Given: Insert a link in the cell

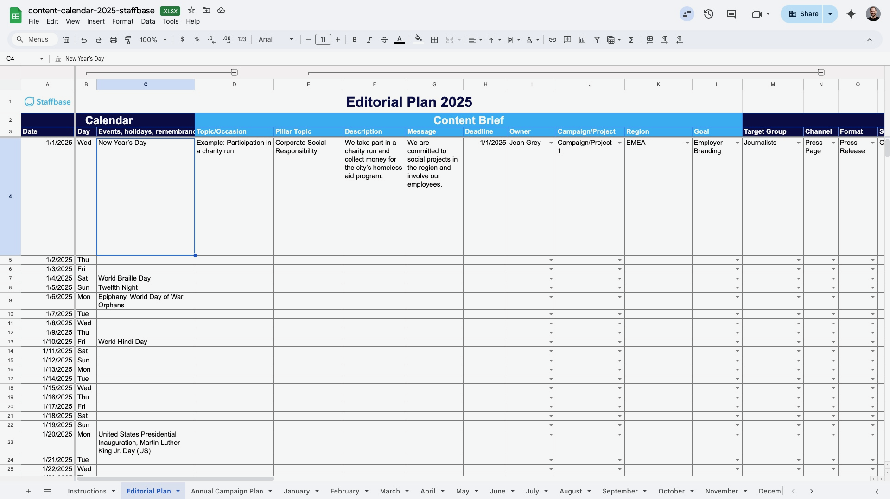Looking at the screenshot, I should [553, 40].
